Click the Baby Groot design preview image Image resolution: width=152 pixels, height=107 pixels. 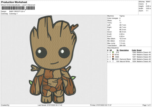point(54,59)
